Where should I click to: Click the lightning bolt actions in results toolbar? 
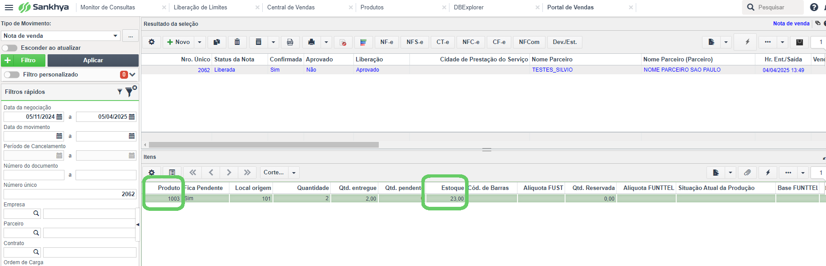(747, 42)
